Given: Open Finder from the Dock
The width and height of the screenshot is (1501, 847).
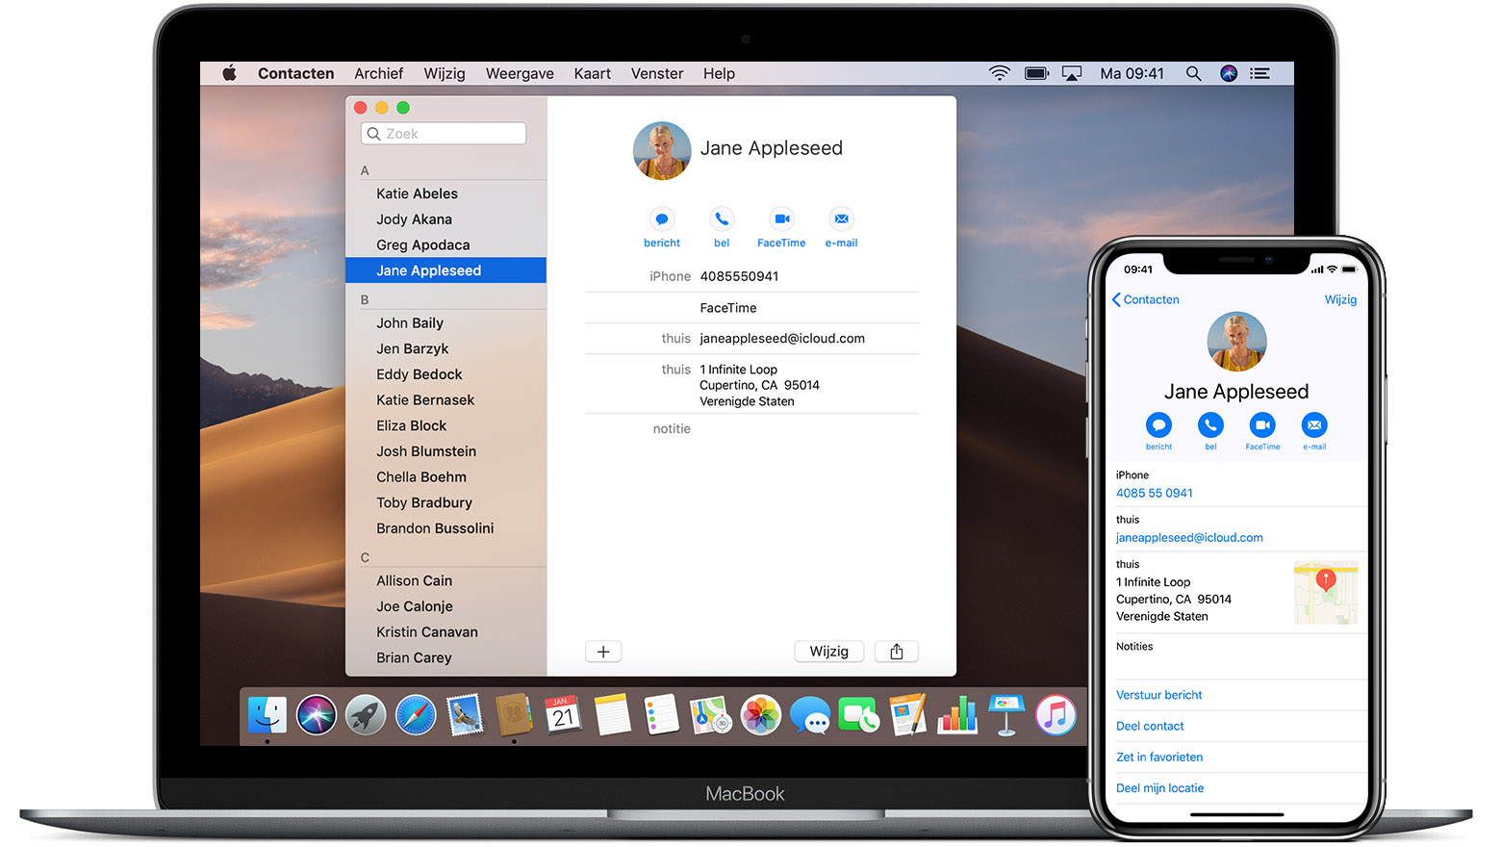Looking at the screenshot, I should tap(267, 715).
